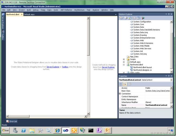Click Server Explorer link in designer surface
The width and height of the screenshot is (176, 136).
(53, 67)
